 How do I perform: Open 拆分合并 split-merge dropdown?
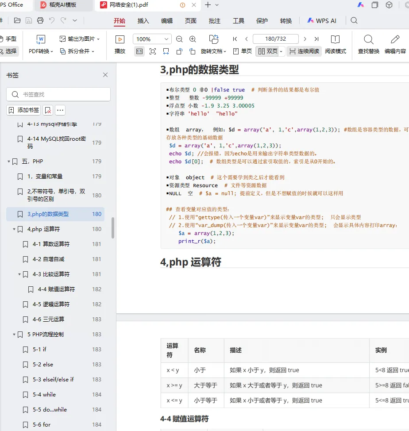point(77,51)
